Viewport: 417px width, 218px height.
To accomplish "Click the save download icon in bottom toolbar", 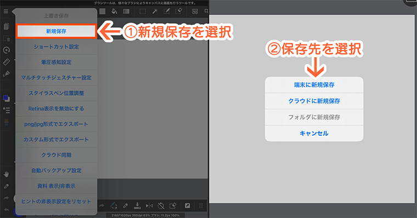I will pyautogui.click(x=137, y=205).
